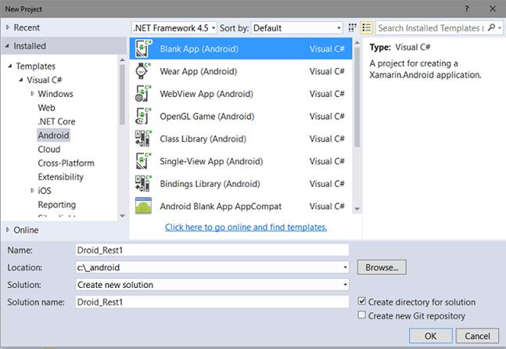Click the OpenGL Game template icon
Screen dimensions: 506x349
[x=143, y=117]
